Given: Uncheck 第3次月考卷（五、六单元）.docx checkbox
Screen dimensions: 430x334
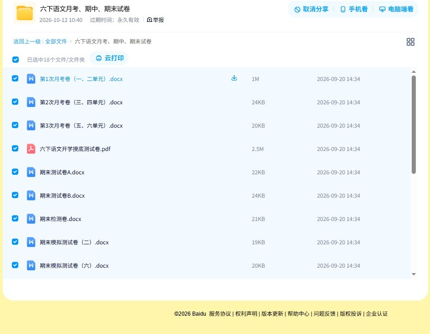Looking at the screenshot, I should tap(15, 125).
